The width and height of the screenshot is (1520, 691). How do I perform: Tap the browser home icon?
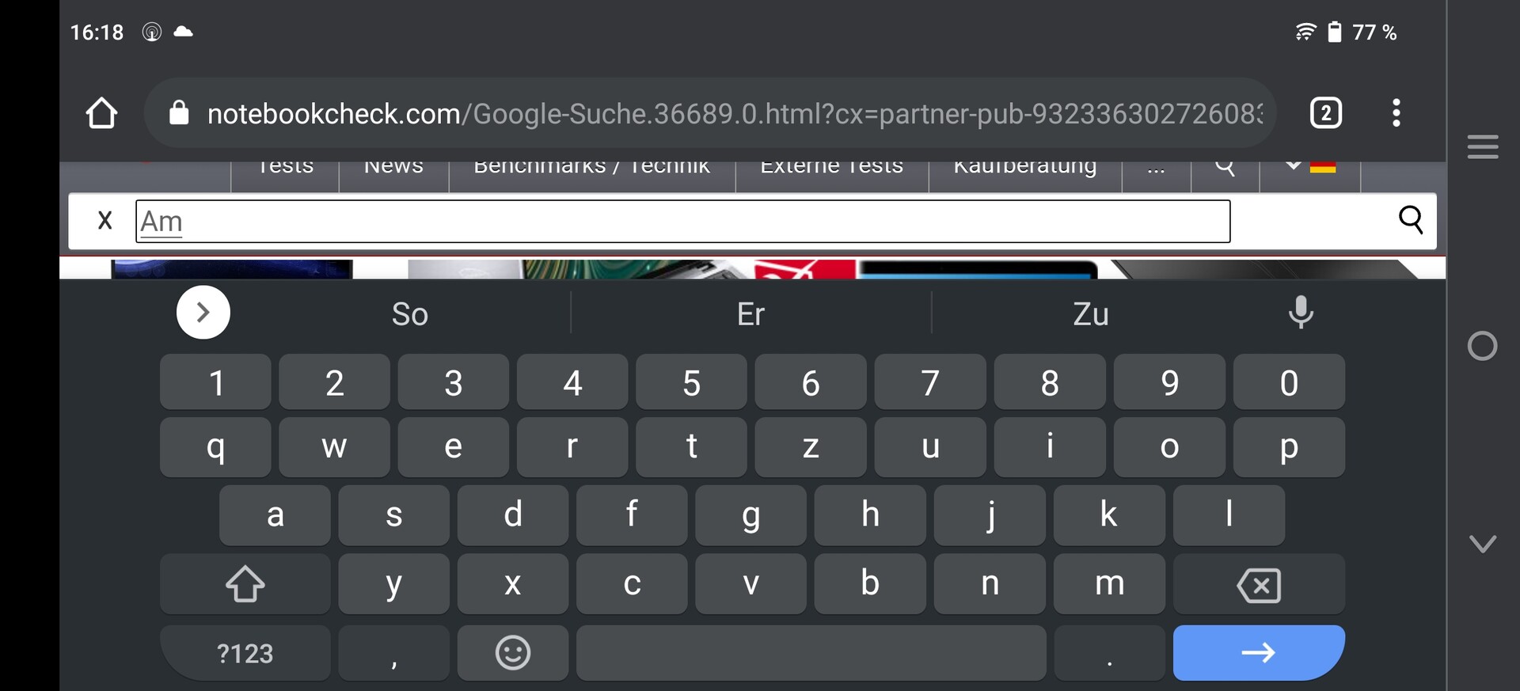101,113
